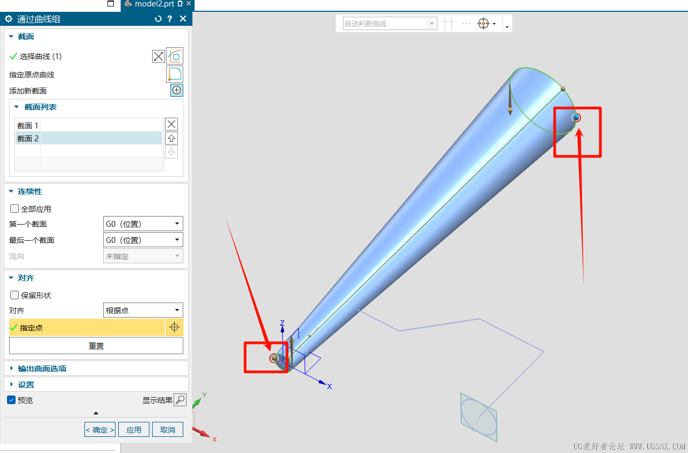Click the curve selection icon for 选择曲线
The height and width of the screenshot is (453, 688).
pos(175,56)
